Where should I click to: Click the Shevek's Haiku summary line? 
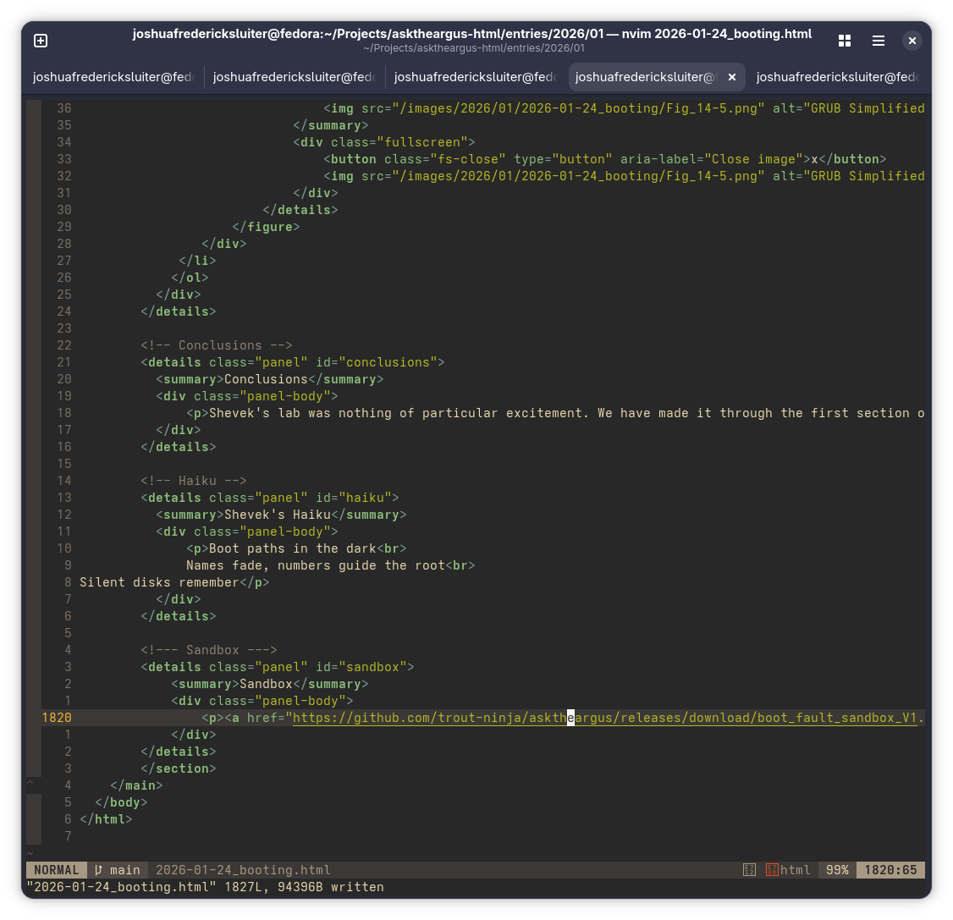tap(281, 515)
